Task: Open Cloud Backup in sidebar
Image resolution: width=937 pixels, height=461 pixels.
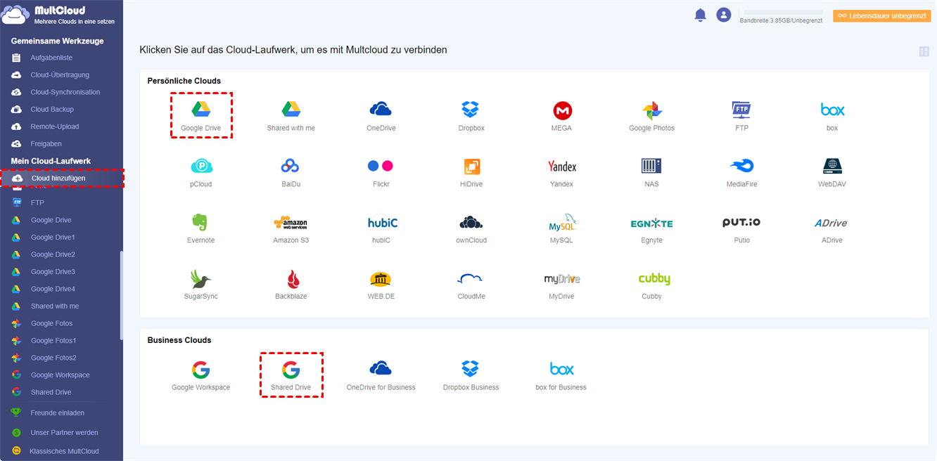Action: point(52,110)
